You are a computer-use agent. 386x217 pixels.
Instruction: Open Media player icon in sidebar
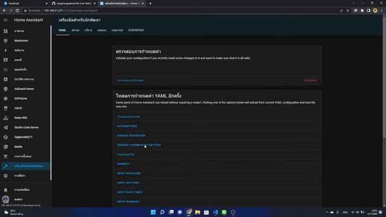tap(5, 146)
